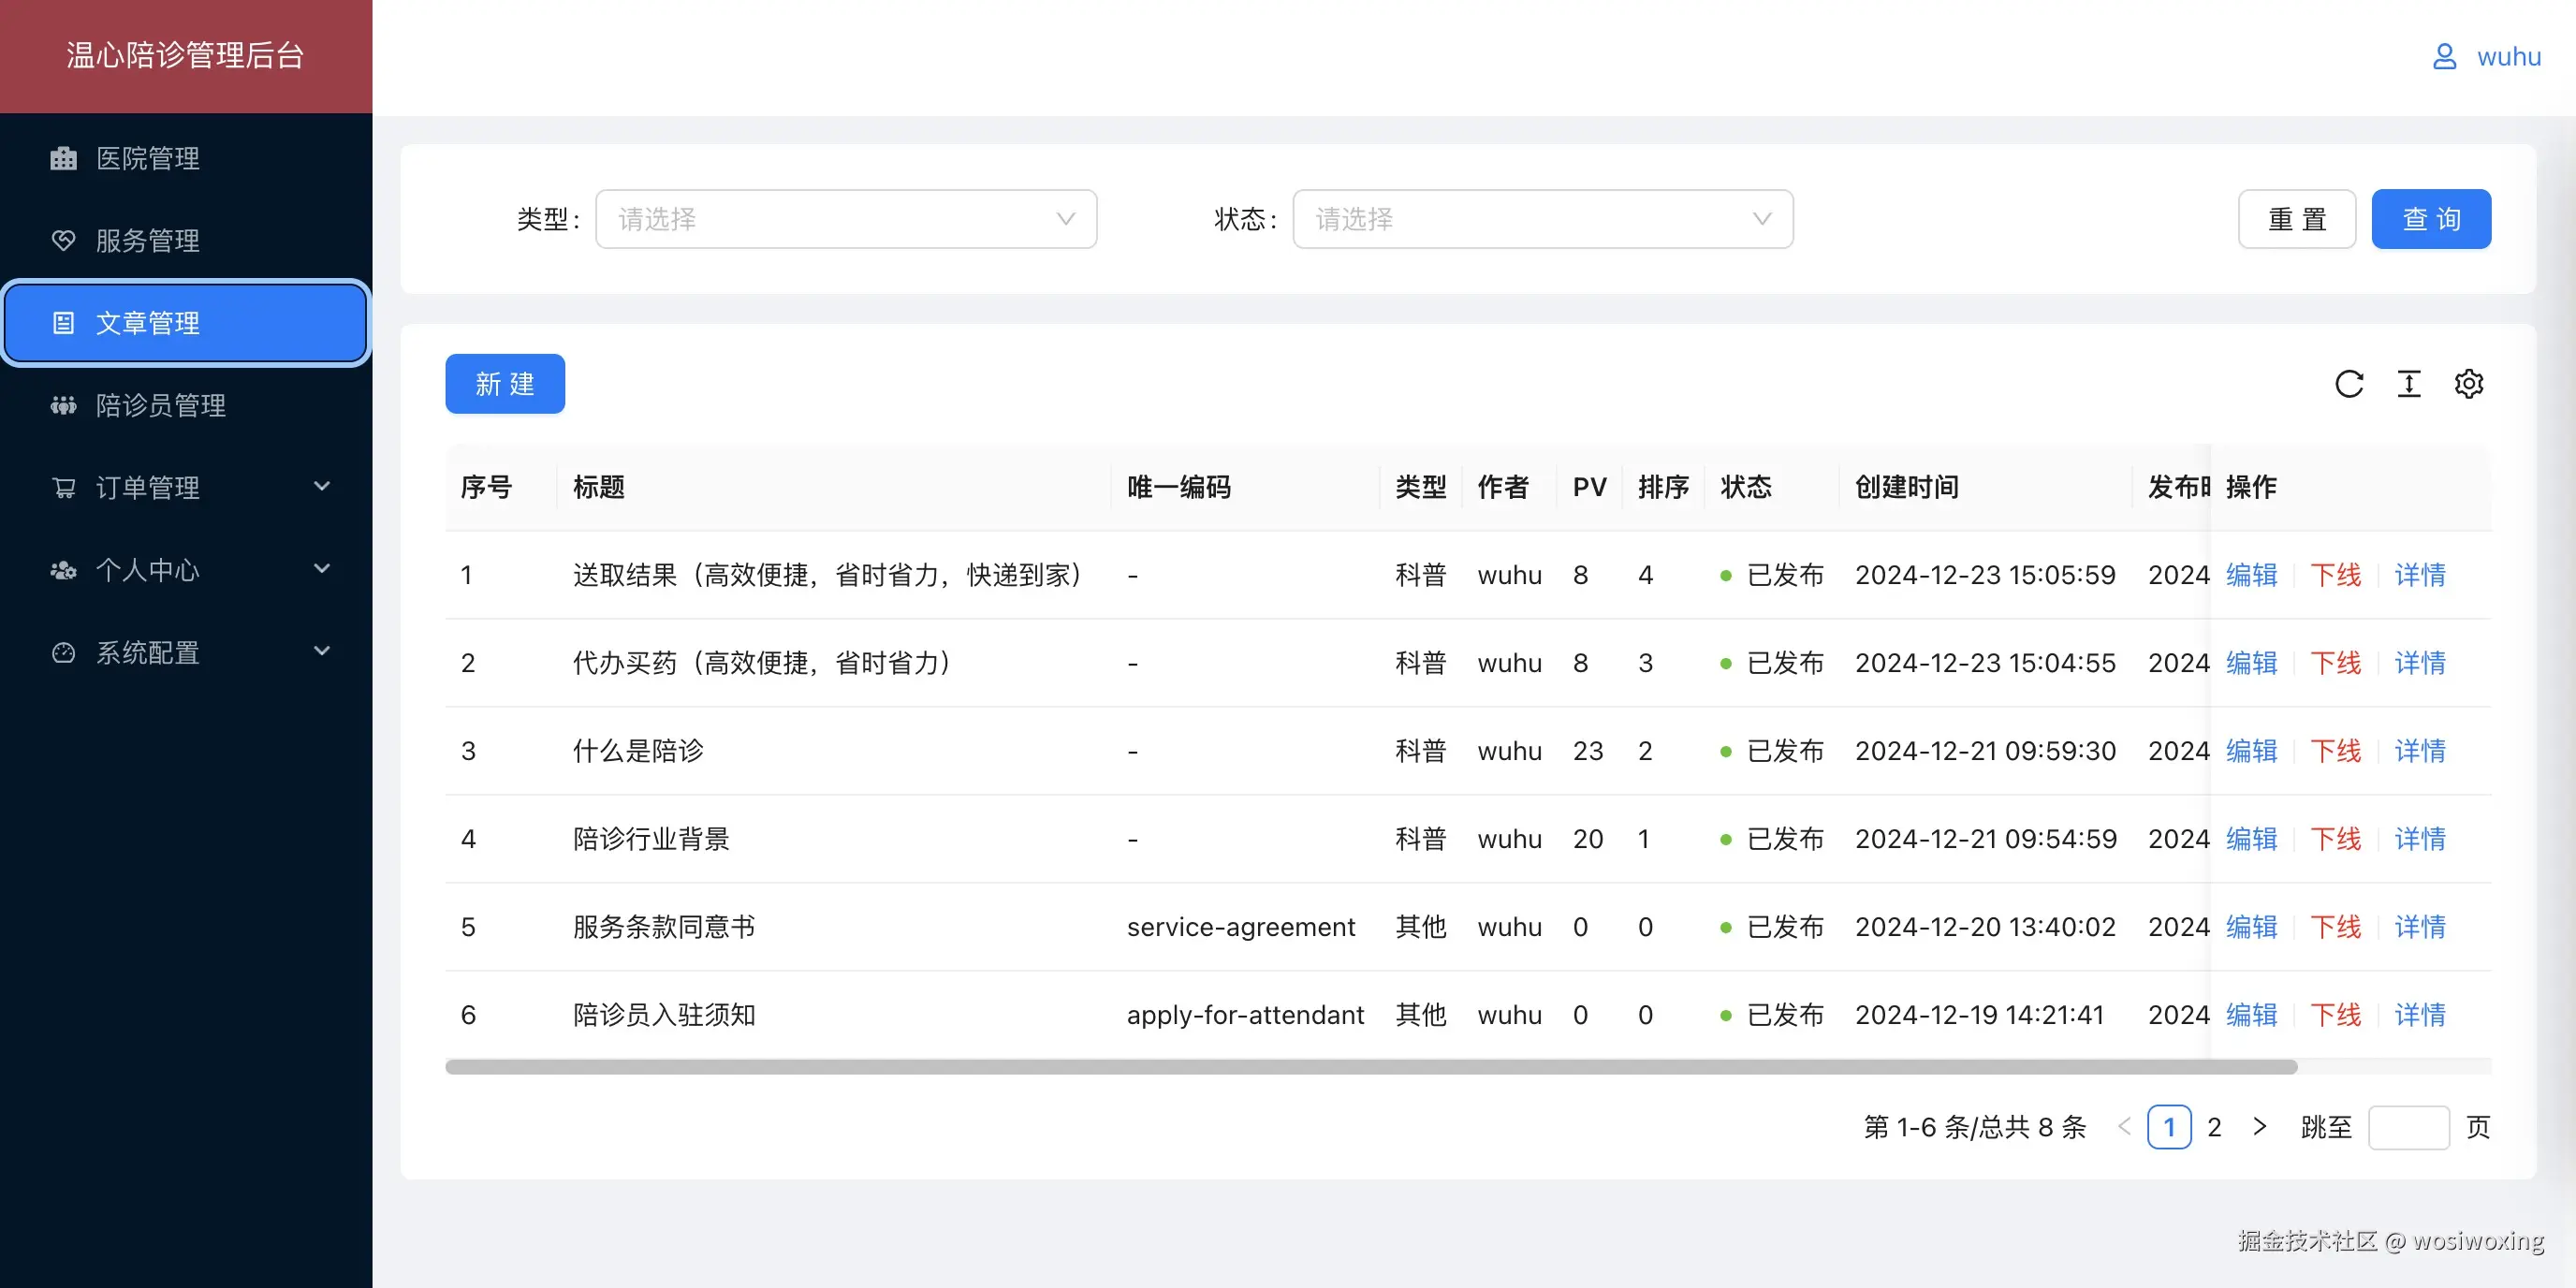Click the 陪诊员管理 people icon
Screen dimensions: 2576x1288
62,405
